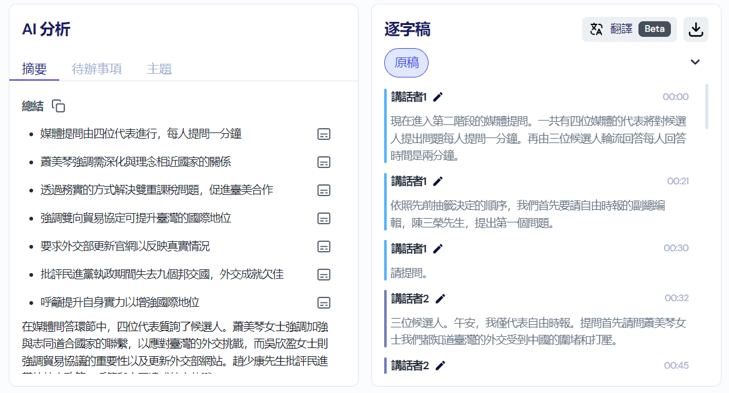Click reference icon next to 透過務實的方式 bullet
Viewport: 729px width, 393px height.
click(x=324, y=190)
